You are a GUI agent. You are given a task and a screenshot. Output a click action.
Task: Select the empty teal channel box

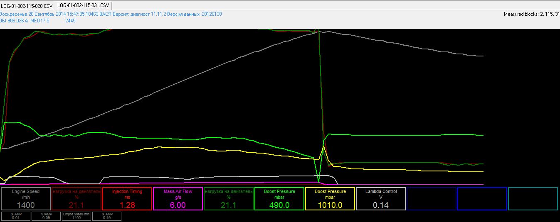click(533, 199)
